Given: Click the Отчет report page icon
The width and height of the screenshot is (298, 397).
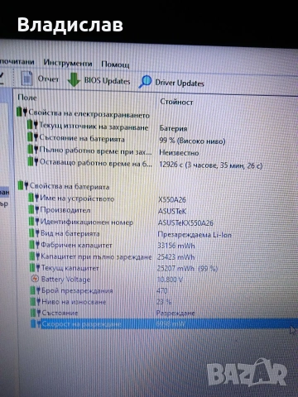Looking at the screenshot, I should [27, 79].
